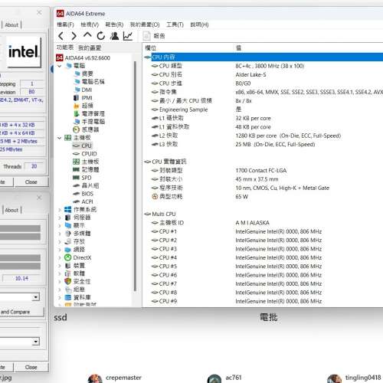Expand the DirectX tree branch
383x383 pixels.
pos(60,257)
